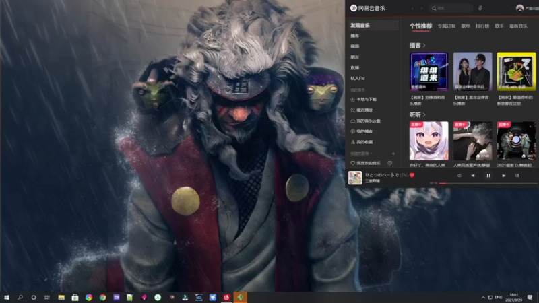Select 发现音乐 in the sidebar
The image size is (539, 303).
pyautogui.click(x=373, y=25)
